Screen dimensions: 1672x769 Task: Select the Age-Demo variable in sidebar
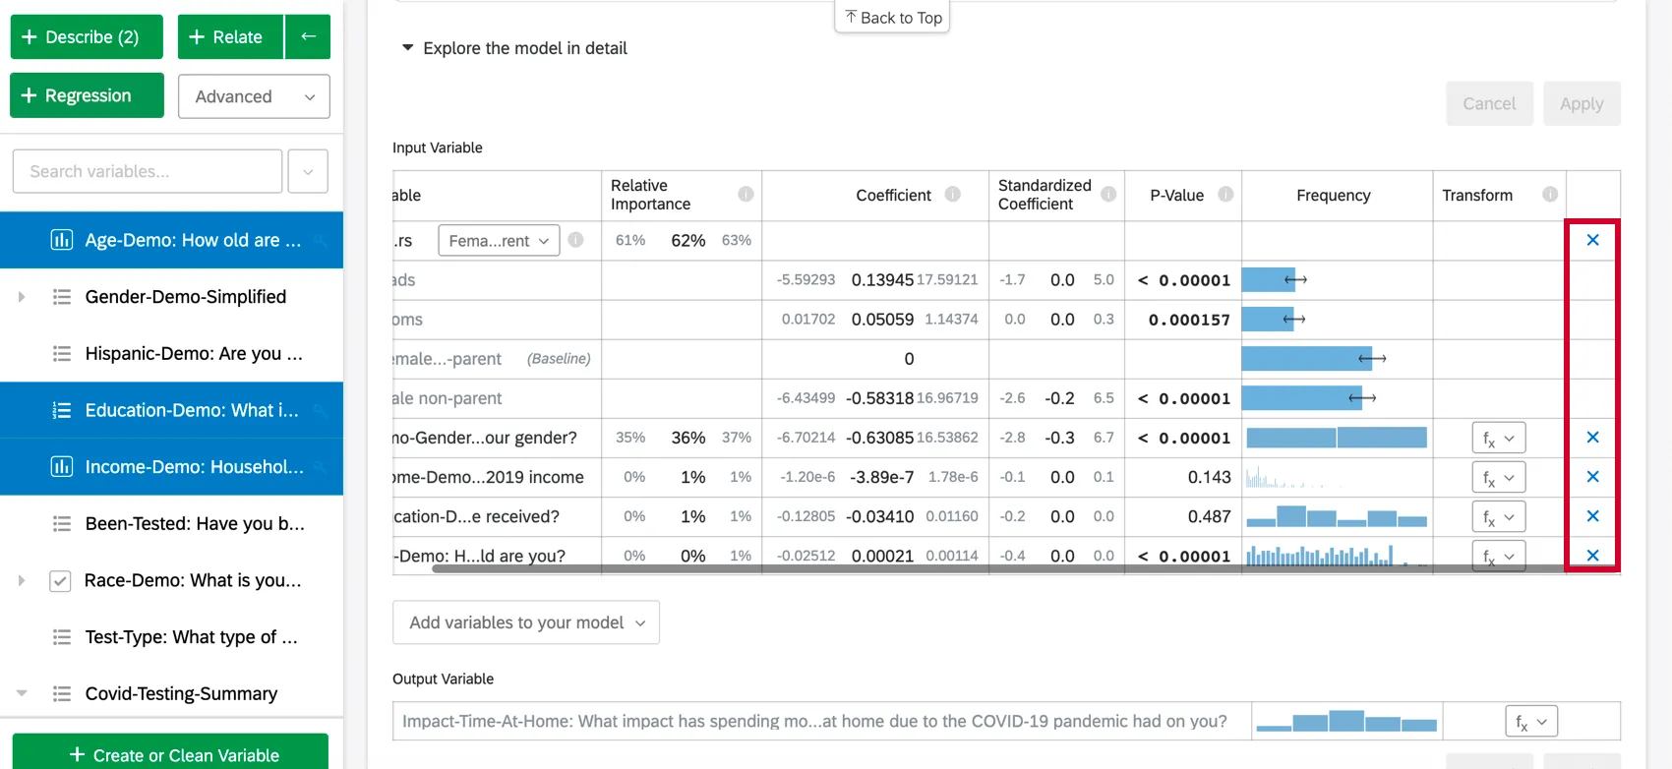[192, 240]
